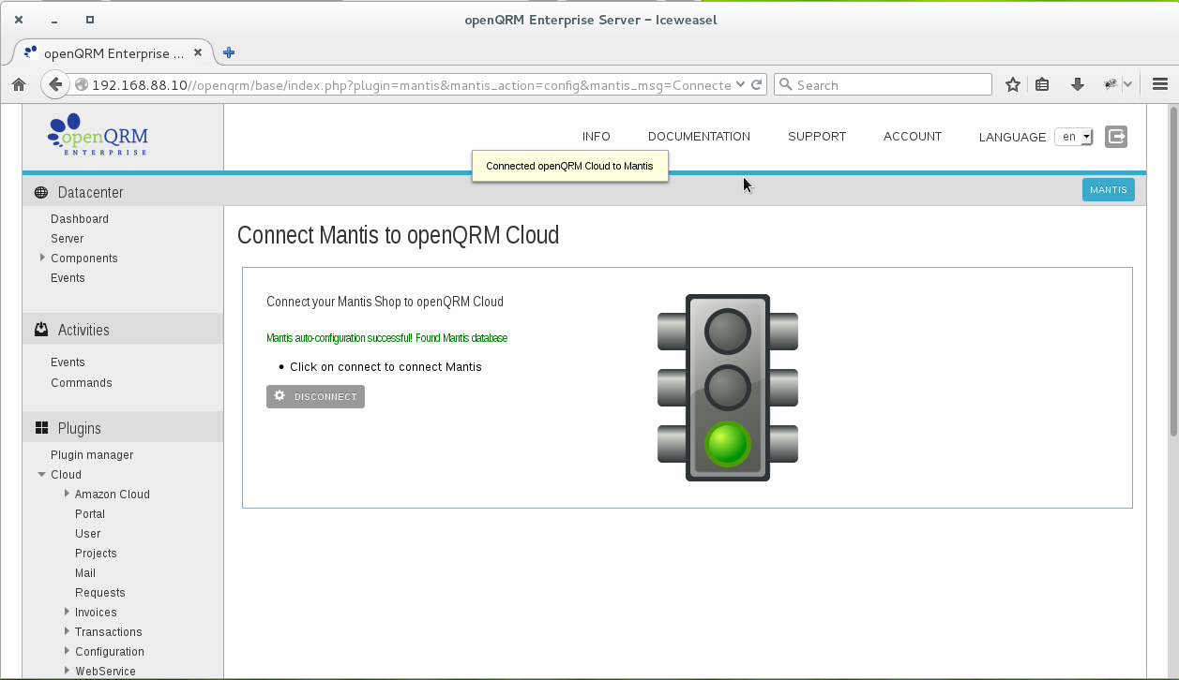
Task: Click the site identity globe in URL bar
Action: tap(82, 84)
